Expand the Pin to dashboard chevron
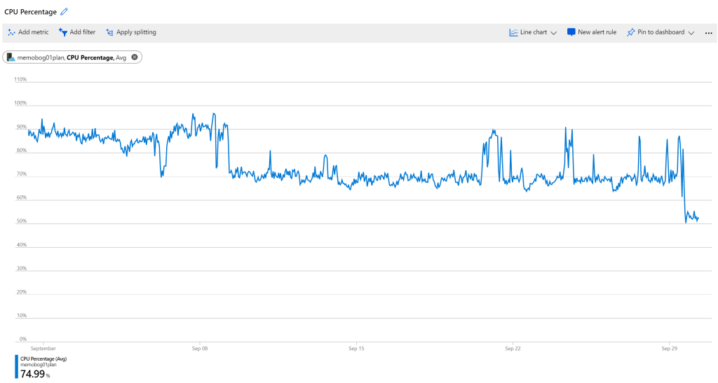Image resolution: width=718 pixels, height=383 pixels. click(x=691, y=33)
